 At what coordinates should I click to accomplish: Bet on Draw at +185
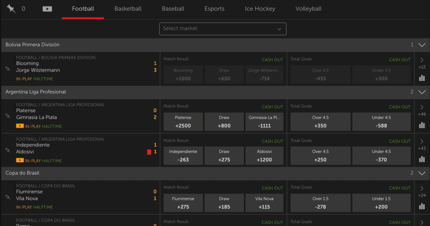[224, 203]
